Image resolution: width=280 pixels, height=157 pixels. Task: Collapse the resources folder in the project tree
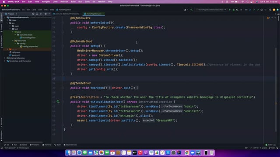[13, 41]
